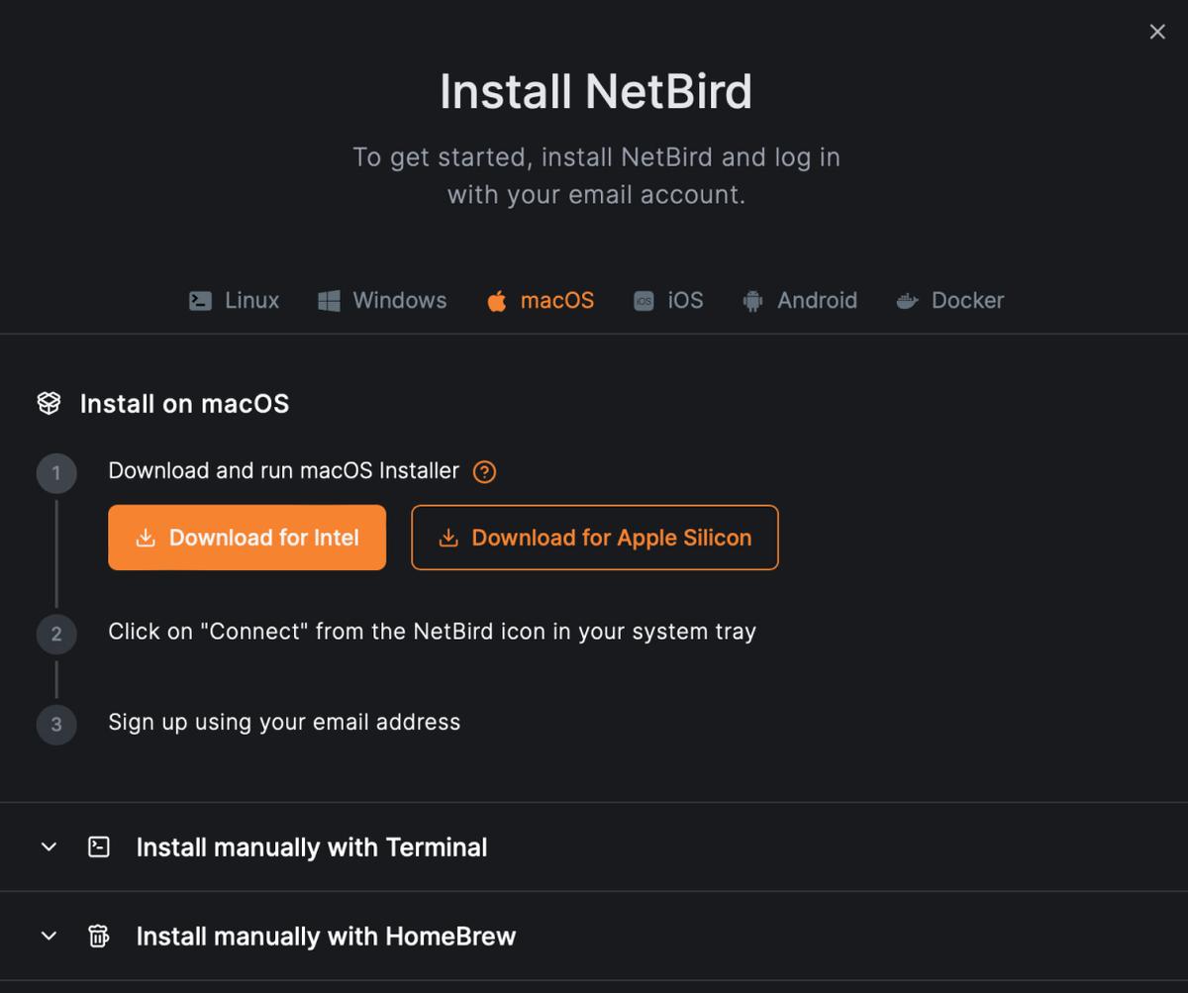Screen dimensions: 1188x993
Task: Click the download arrow inside Download for Intel
Action: pos(147,537)
